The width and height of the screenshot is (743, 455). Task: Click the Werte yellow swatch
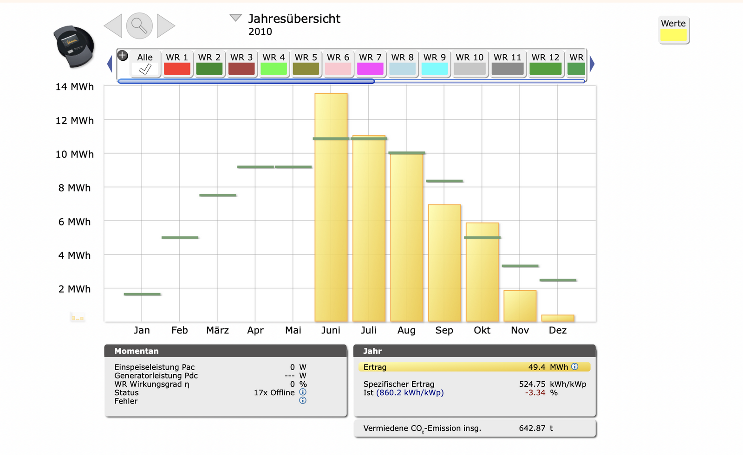click(673, 35)
